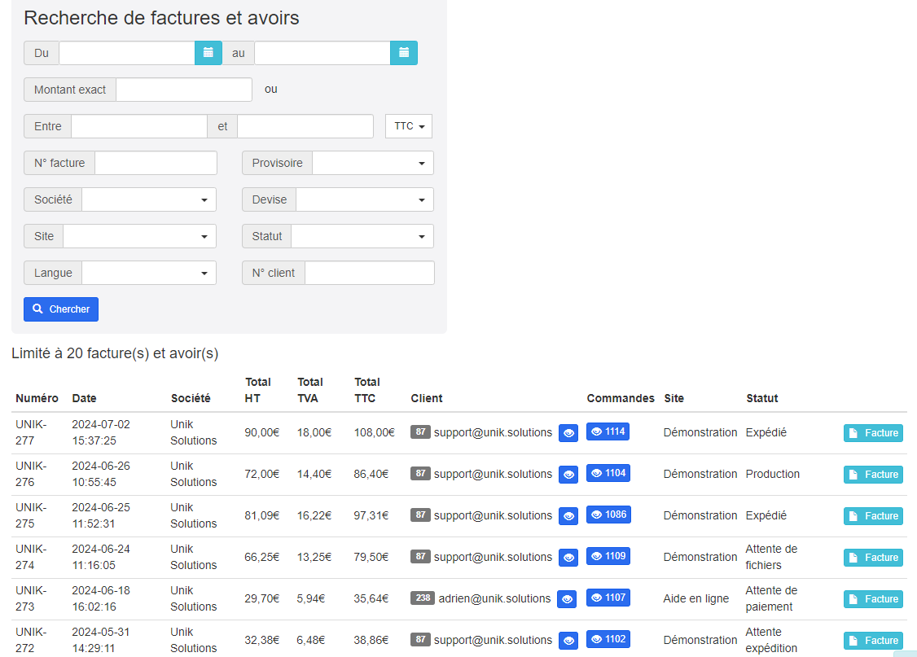The height and width of the screenshot is (657, 917).
Task: Open order 1086 badge
Action: pyautogui.click(x=608, y=515)
